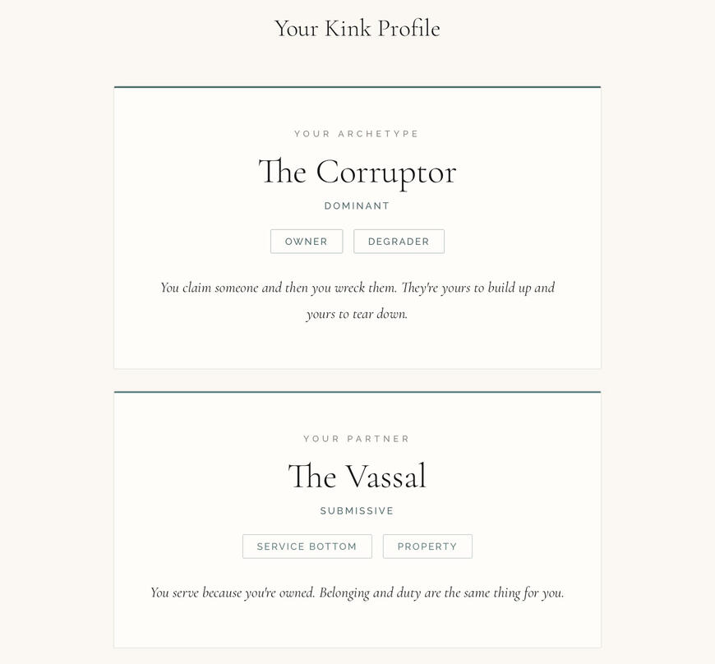Click the OWNER tag
The height and width of the screenshot is (664, 715).
click(307, 242)
